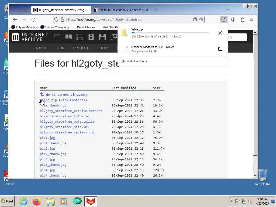
Task: Open the extensions puzzle icon
Action: pyautogui.click(x=242, y=19)
